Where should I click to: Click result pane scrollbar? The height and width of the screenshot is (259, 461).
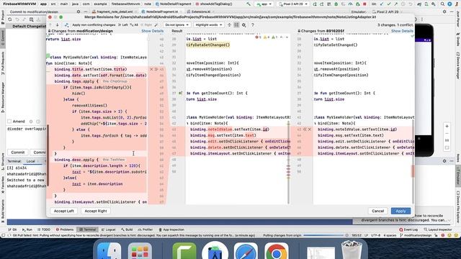click(x=288, y=163)
